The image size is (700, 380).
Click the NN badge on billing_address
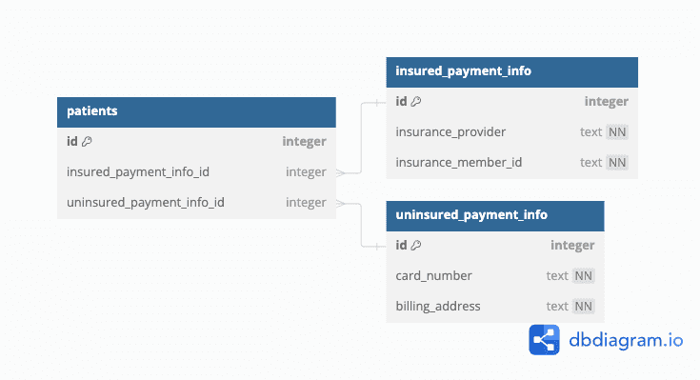click(583, 307)
